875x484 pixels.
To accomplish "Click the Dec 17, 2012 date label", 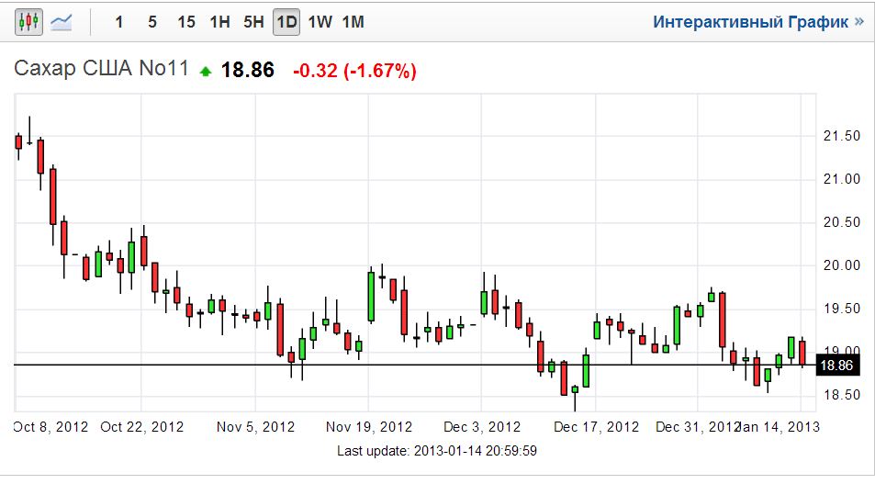I will (596, 427).
